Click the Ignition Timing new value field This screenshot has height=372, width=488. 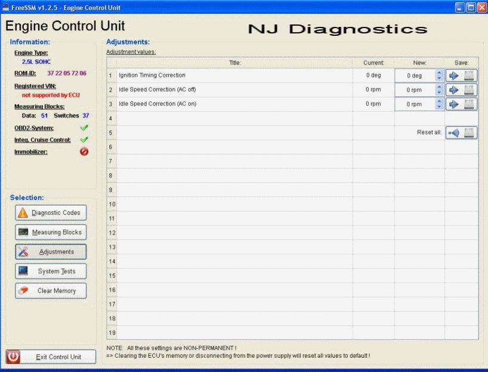coord(415,76)
